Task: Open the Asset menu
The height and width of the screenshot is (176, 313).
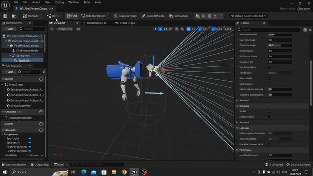Action: coord(36,2)
